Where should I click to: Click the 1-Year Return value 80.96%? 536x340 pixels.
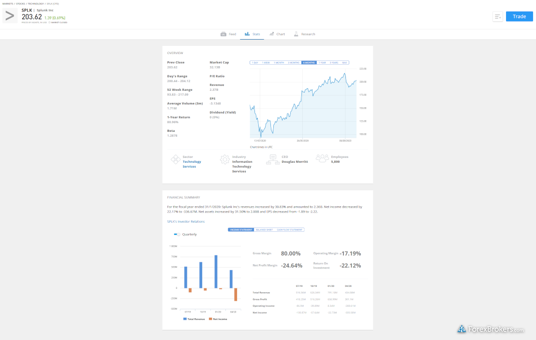point(173,122)
